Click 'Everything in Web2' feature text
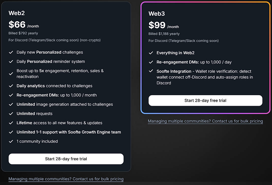 click(176, 53)
